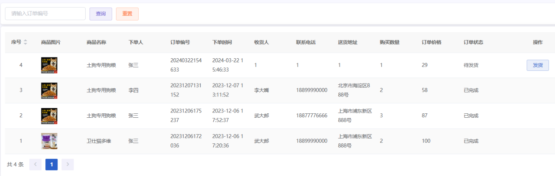
Task: Click the 重置 reset button
Action: pos(127,14)
